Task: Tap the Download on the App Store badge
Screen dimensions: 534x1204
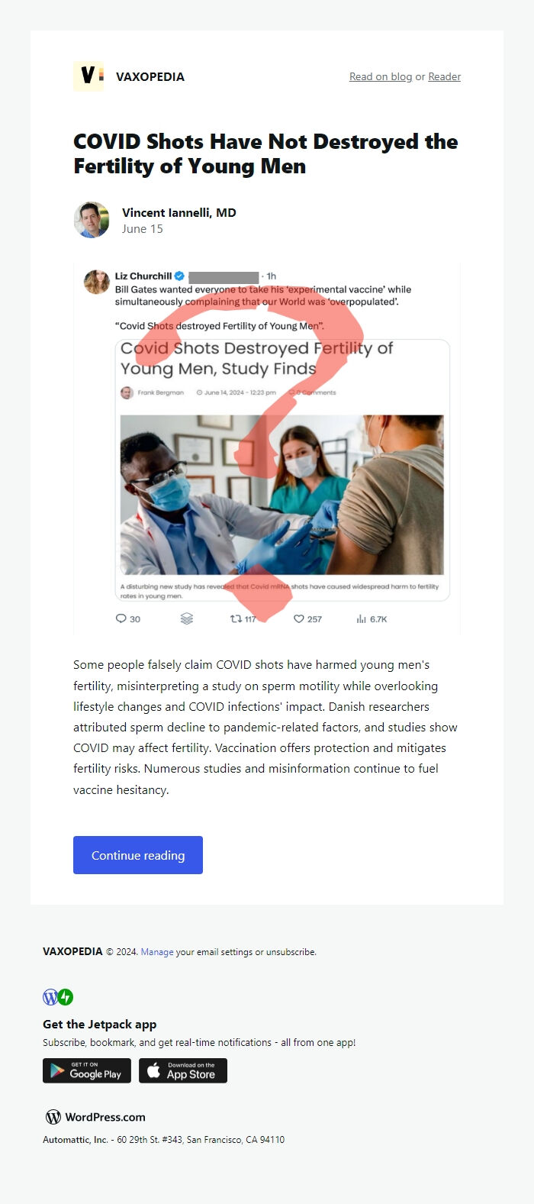Action: pos(183,1070)
